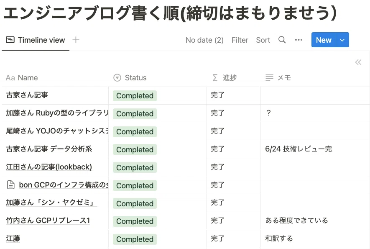Image resolution: width=370 pixels, height=249 pixels.
Task: Click the Filter button
Action: pos(240,40)
